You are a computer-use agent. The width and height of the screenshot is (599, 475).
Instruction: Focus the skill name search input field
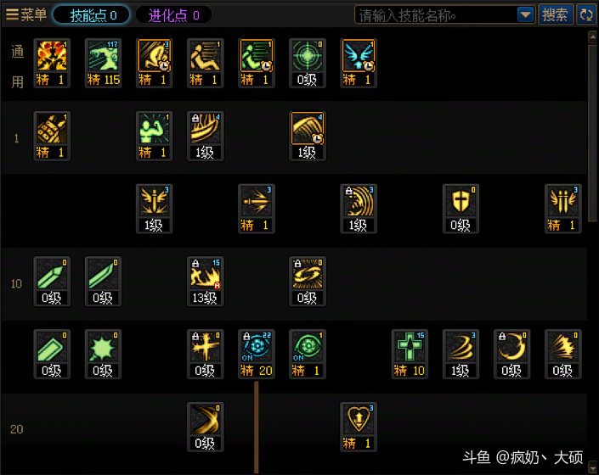[x=436, y=15]
